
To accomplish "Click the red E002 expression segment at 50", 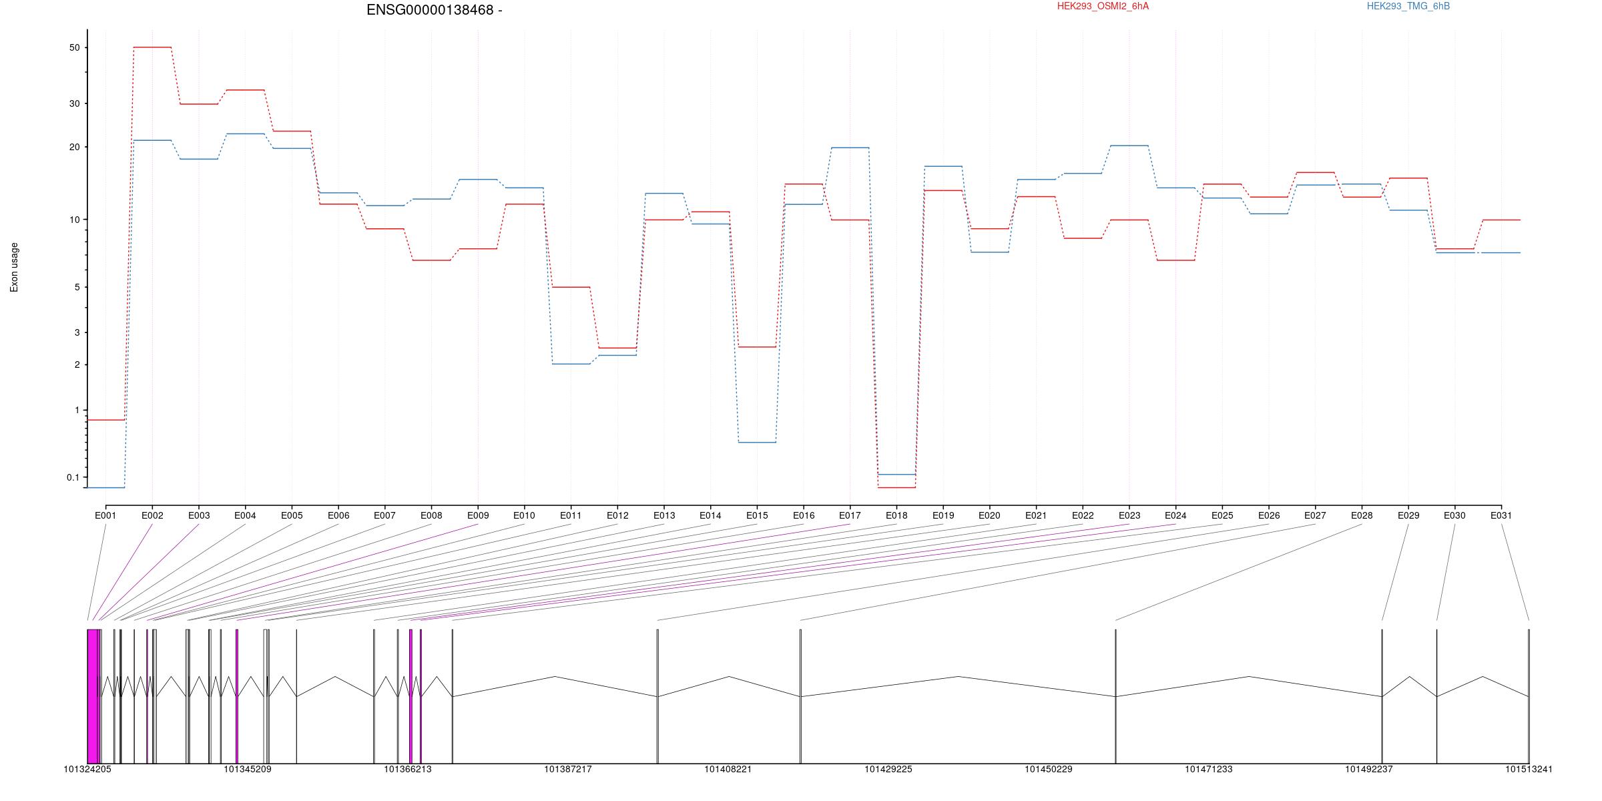I will 152,47.
